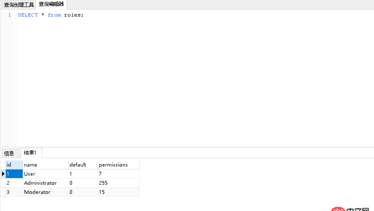Click line number 1 in editor gutter
Viewport: 374px width, 211px height.
(x=9, y=15)
